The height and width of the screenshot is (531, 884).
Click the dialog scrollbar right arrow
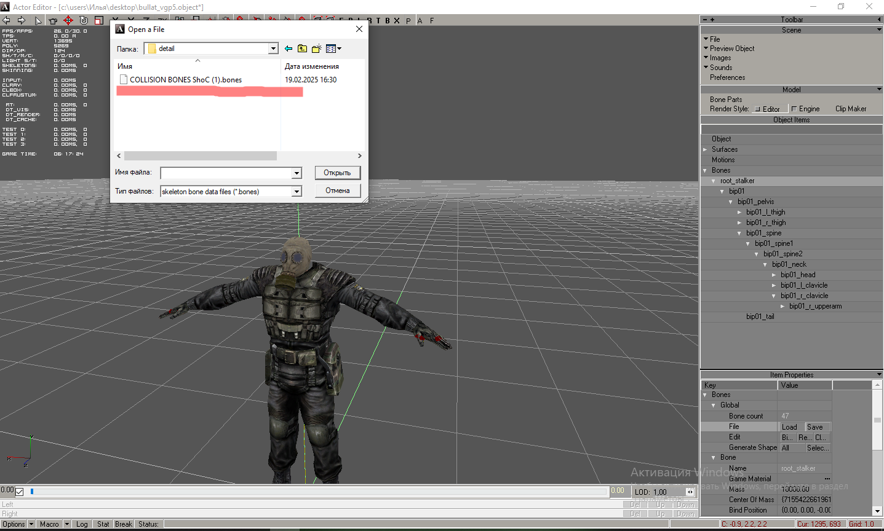tap(360, 156)
